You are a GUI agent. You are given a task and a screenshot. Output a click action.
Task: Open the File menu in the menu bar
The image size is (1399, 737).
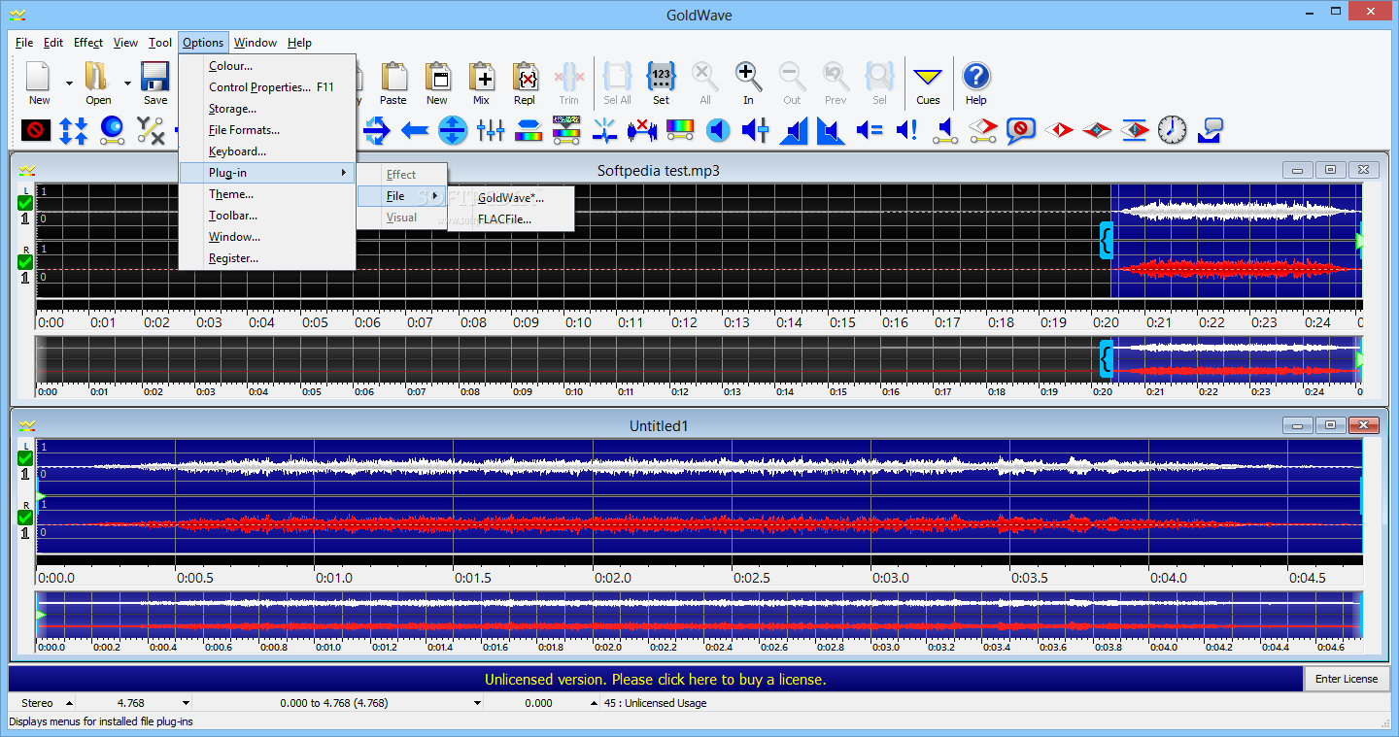pos(24,43)
